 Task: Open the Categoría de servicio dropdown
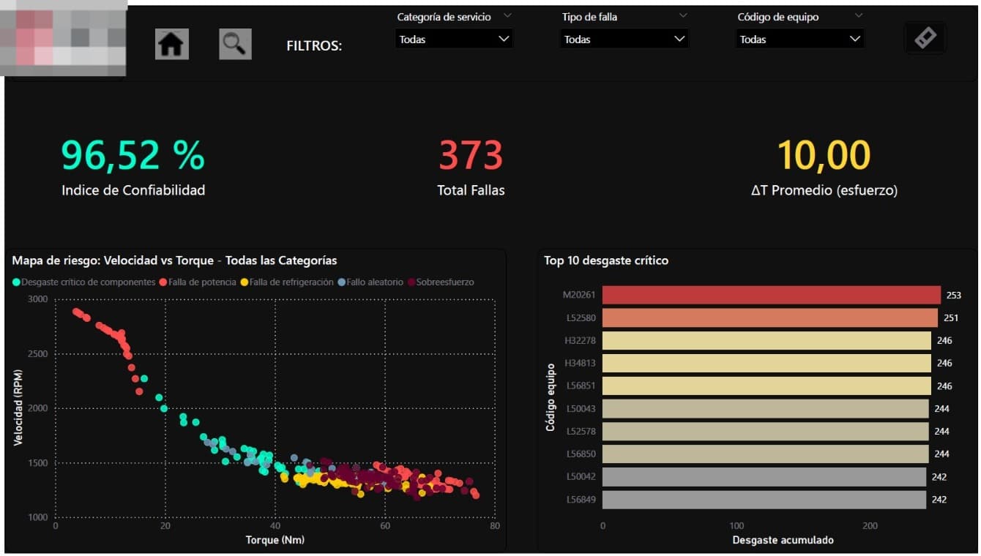[454, 40]
